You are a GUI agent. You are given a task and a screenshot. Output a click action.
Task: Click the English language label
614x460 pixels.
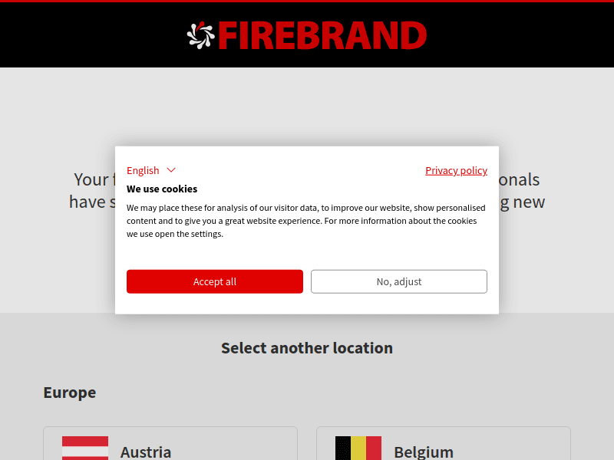[141, 170]
